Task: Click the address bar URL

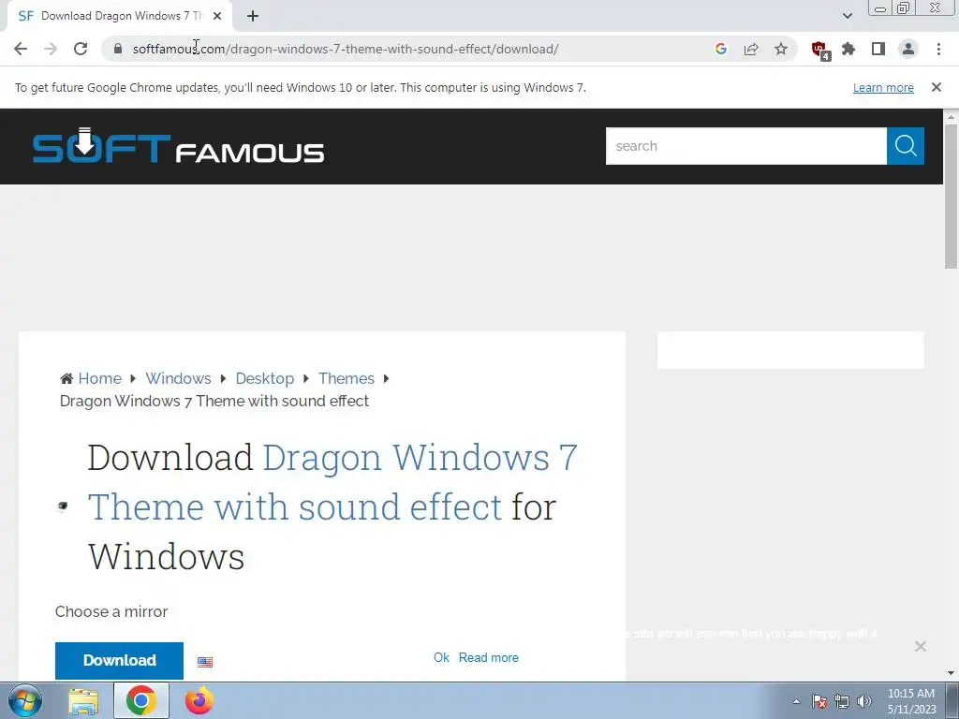Action: point(346,49)
